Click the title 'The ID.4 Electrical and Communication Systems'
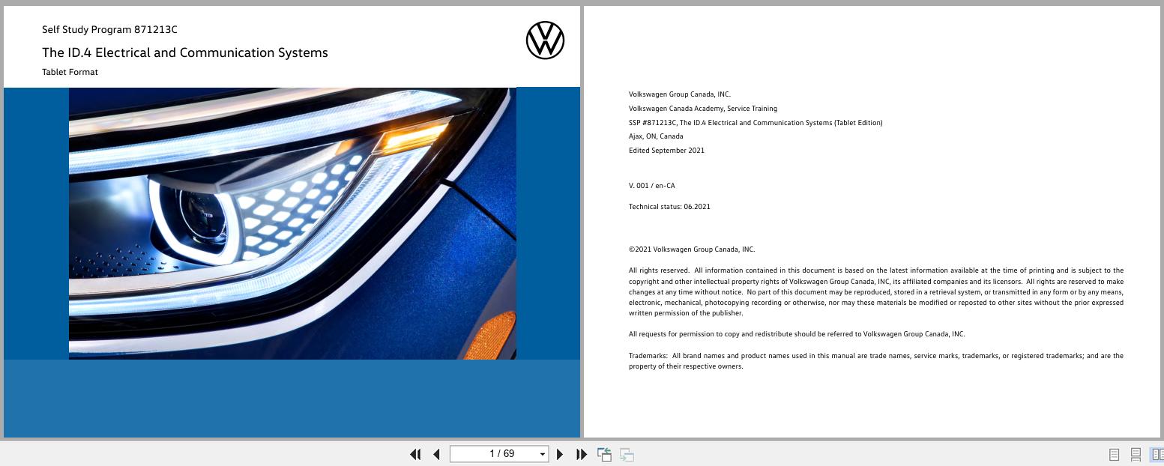This screenshot has width=1164, height=466. tap(185, 52)
